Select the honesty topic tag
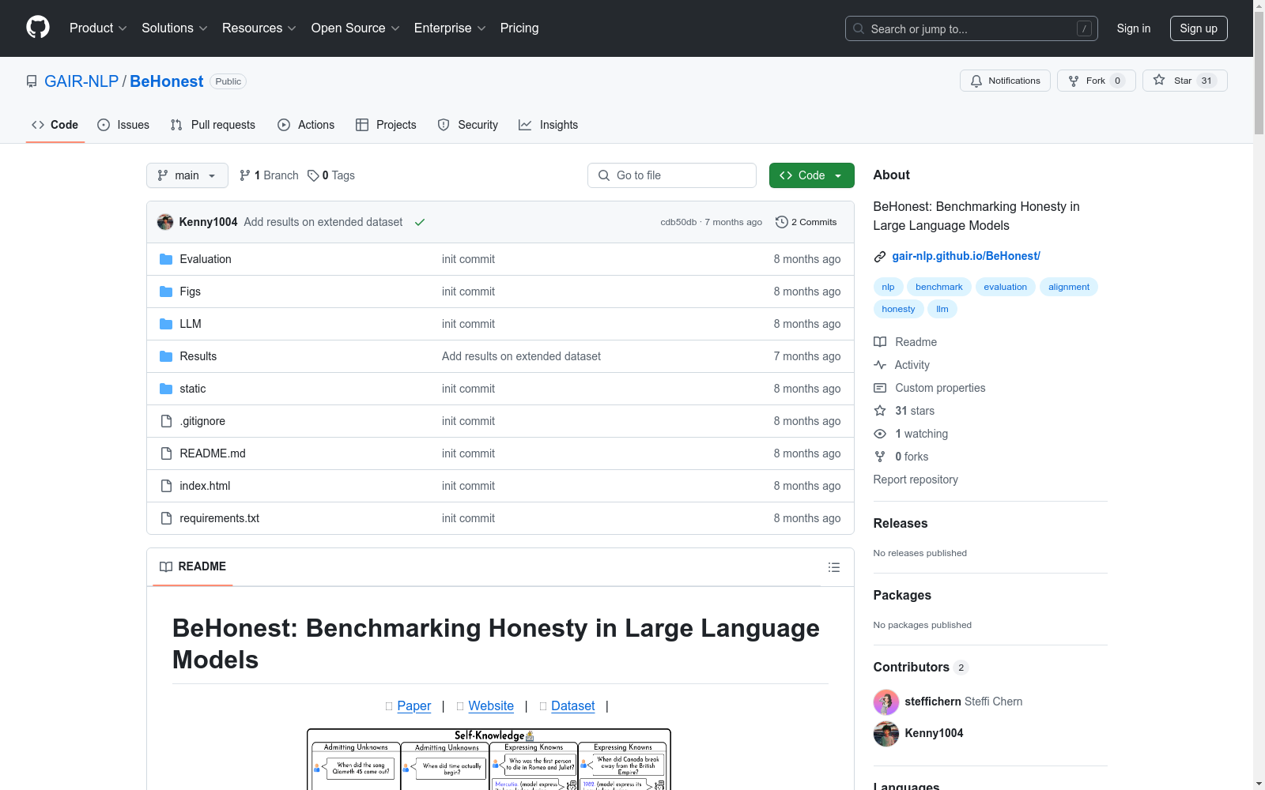This screenshot has height=790, width=1265. tap(898, 309)
